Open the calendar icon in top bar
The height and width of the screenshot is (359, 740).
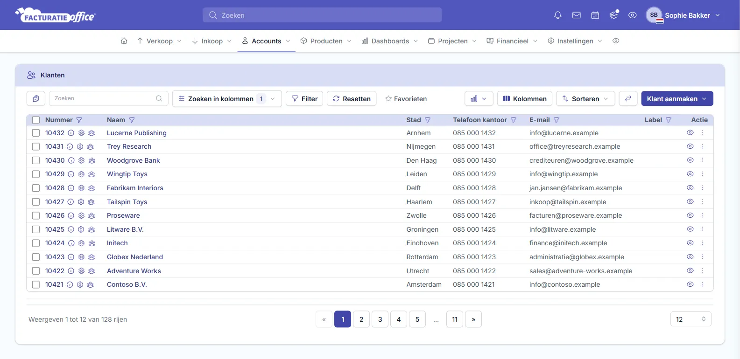coord(595,15)
